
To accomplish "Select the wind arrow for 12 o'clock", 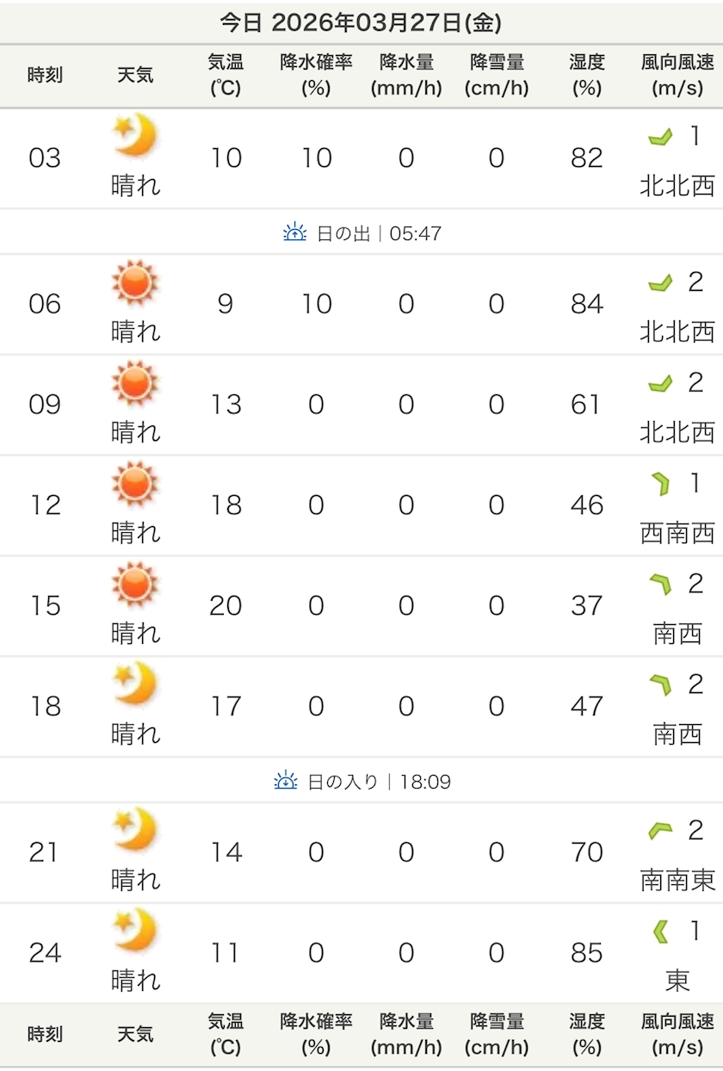I will click(660, 484).
